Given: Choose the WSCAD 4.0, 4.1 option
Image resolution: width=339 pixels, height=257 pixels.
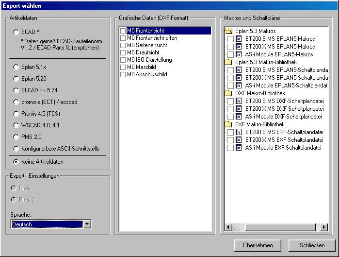Looking at the screenshot, I should click(x=16, y=125).
